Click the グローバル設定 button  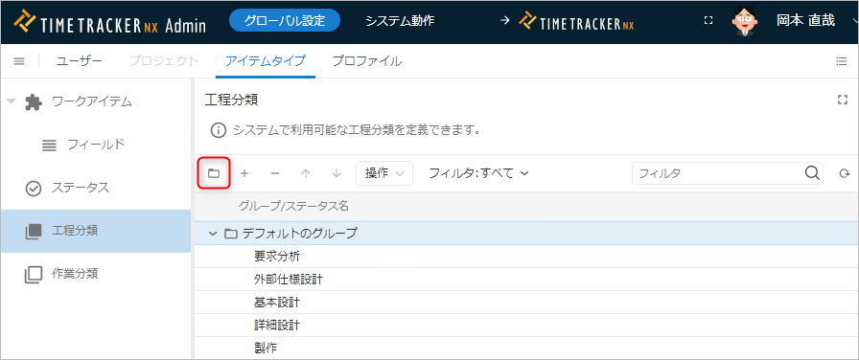285,21
